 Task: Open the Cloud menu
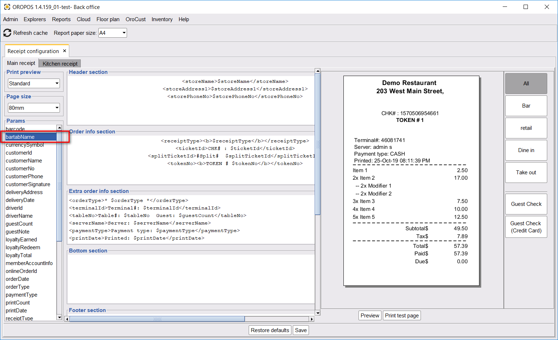tap(84, 19)
